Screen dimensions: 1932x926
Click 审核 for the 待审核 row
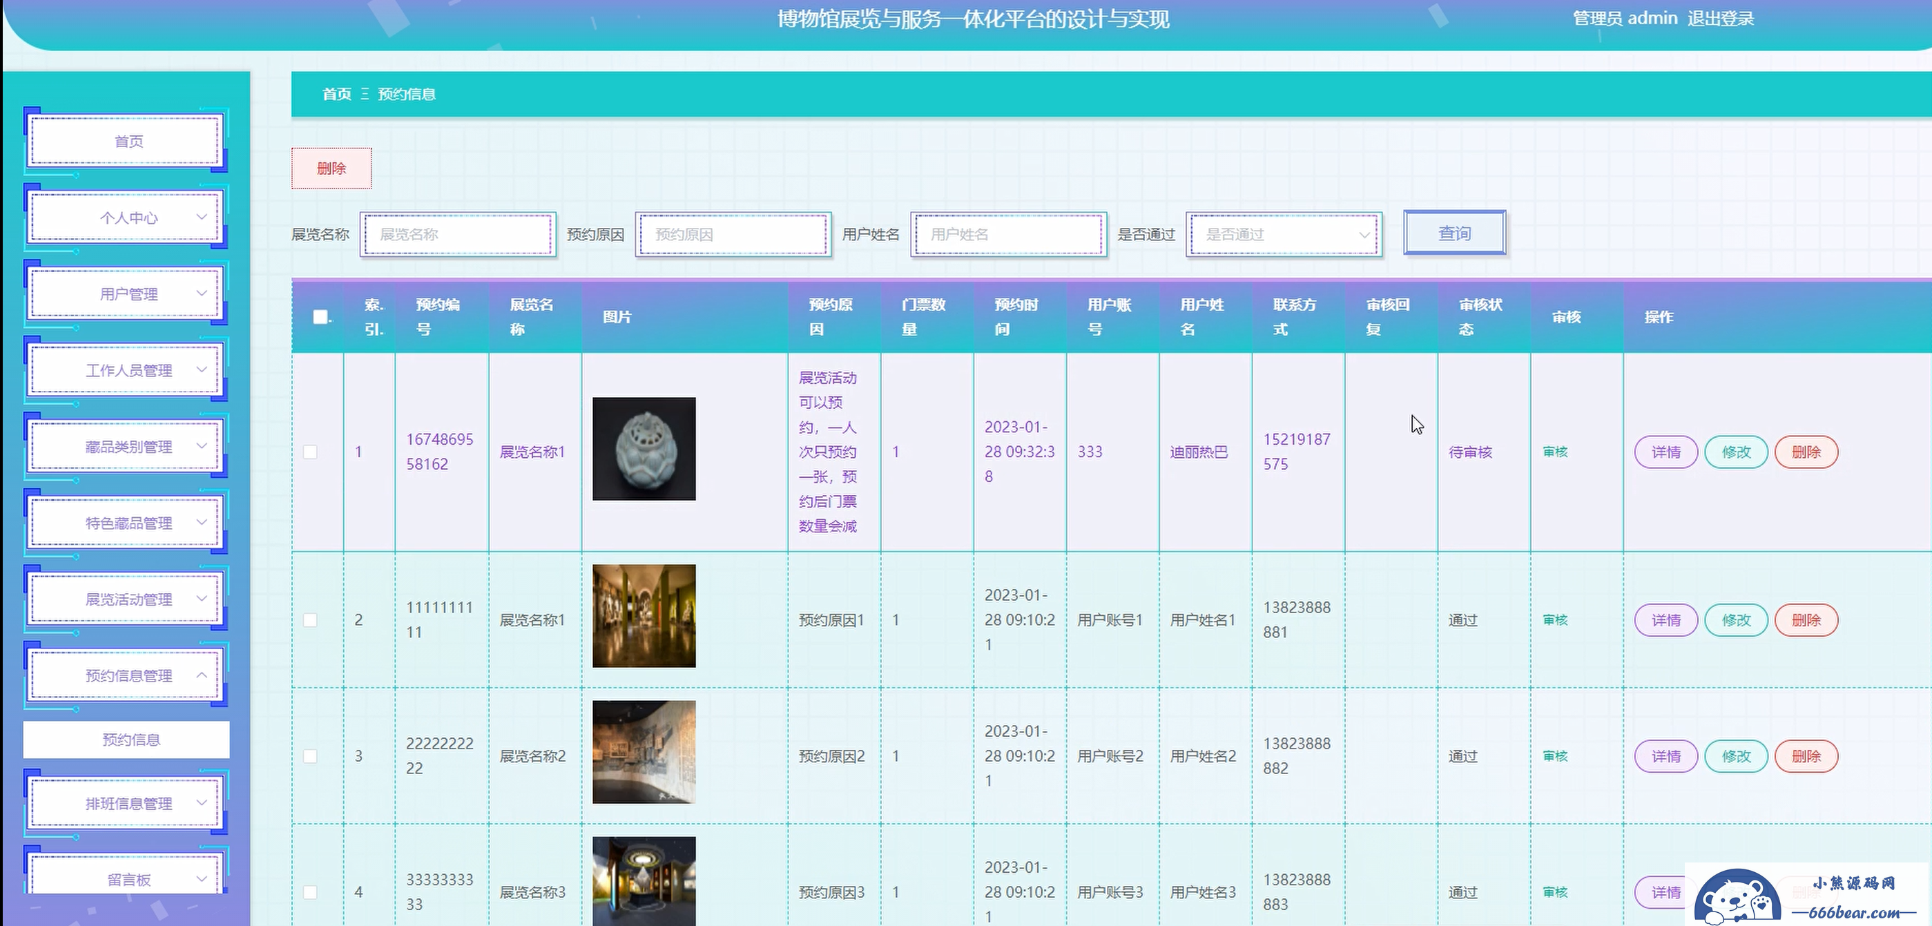[1556, 452]
